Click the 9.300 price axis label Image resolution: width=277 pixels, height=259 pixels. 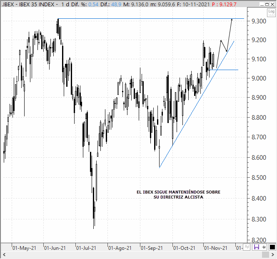point(259,21)
